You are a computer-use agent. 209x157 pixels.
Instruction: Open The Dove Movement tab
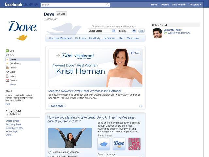pos(60,38)
